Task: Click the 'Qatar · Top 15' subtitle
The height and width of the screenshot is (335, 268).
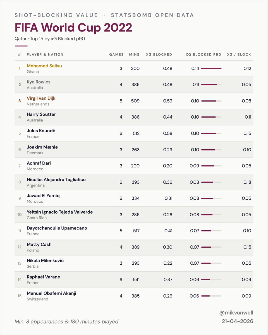Action: coord(50,39)
